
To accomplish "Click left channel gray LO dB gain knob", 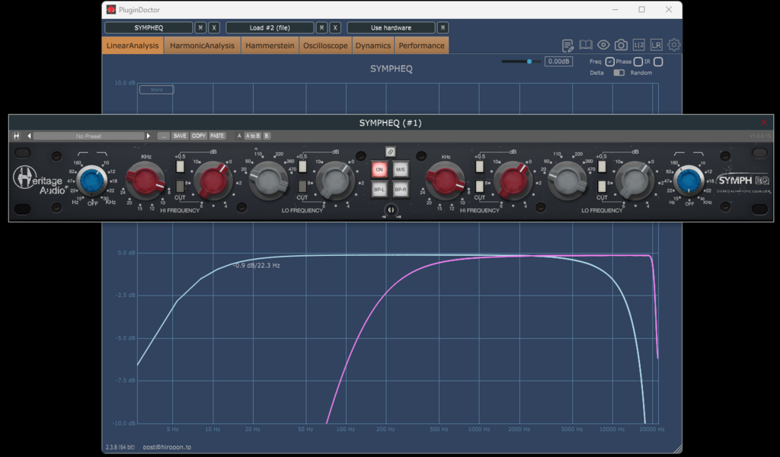I will 335,181.
